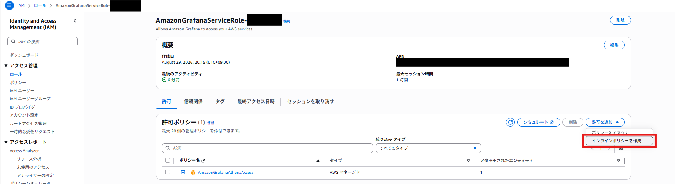Screen dimensions: 675x184
Task: Open the hamburger navigation menu icon
Action: coord(10,5)
